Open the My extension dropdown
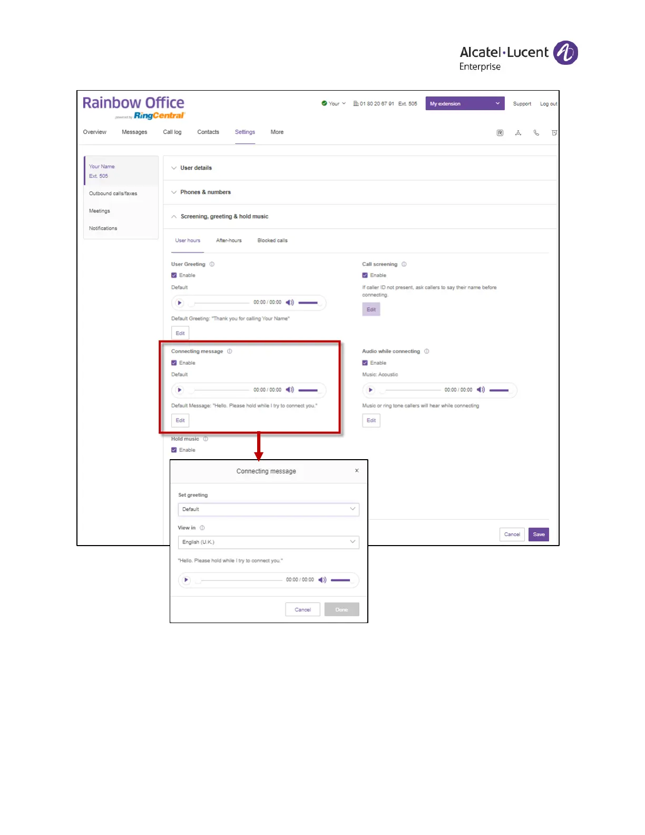645x835 pixels. point(465,103)
